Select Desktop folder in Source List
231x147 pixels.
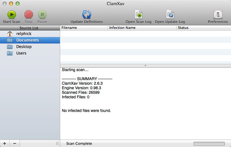click(30, 47)
